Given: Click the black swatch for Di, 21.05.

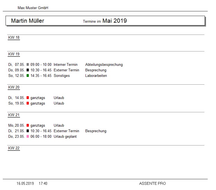Looking at the screenshot, I should (28, 131).
